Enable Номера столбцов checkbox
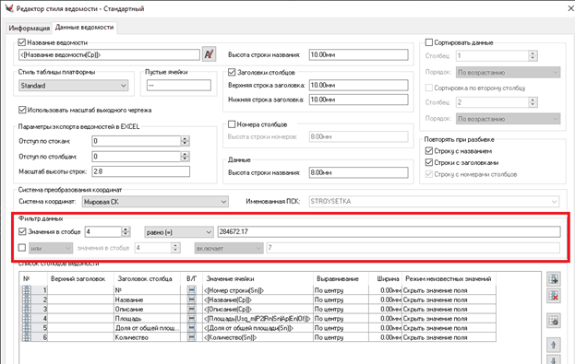The height and width of the screenshot is (364, 575). click(232, 124)
